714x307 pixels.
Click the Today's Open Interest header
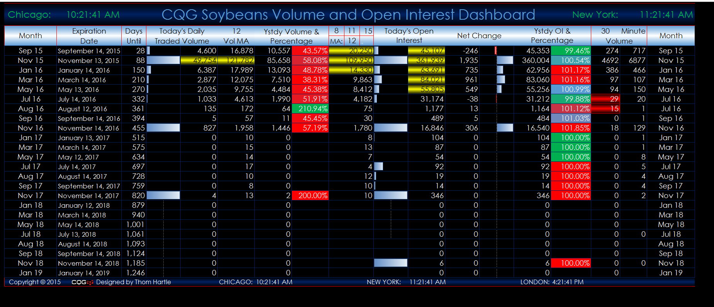coord(409,36)
